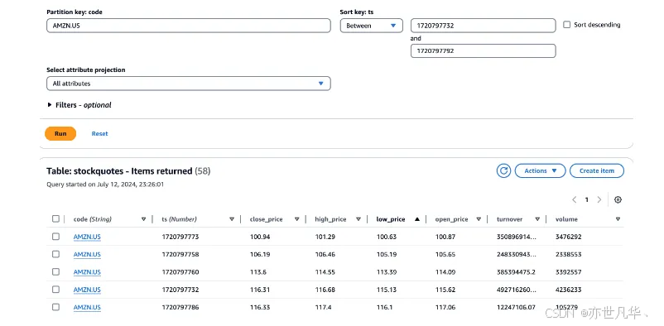The image size is (664, 326).
Task: Toggle low_price ascending sort arrow
Action: coord(417,219)
